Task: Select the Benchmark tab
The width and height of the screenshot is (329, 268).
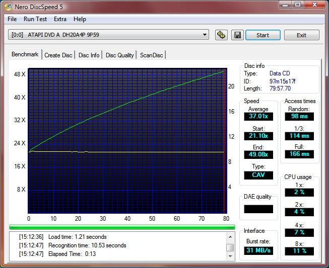Action: [25, 54]
